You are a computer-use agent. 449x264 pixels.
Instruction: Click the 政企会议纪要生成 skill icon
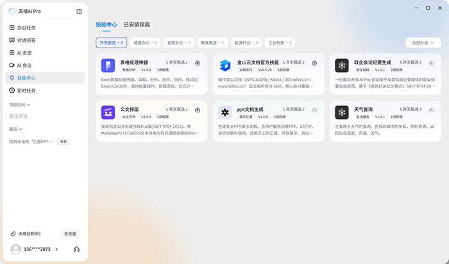[x=342, y=66]
